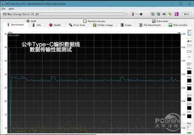Viewport: 194px width, 135px height.
Task: Click the number of passes field
Action: coord(189,128)
